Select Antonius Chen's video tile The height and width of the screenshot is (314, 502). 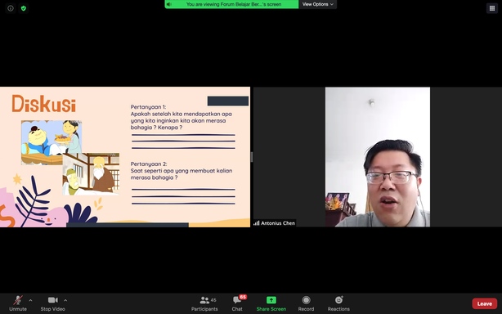pos(378,157)
